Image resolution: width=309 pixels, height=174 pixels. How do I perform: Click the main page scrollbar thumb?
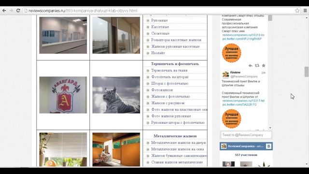pos(306,72)
